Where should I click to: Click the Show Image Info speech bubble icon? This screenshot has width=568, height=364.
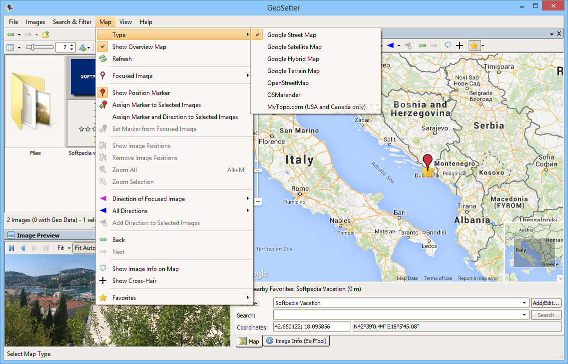(103, 268)
